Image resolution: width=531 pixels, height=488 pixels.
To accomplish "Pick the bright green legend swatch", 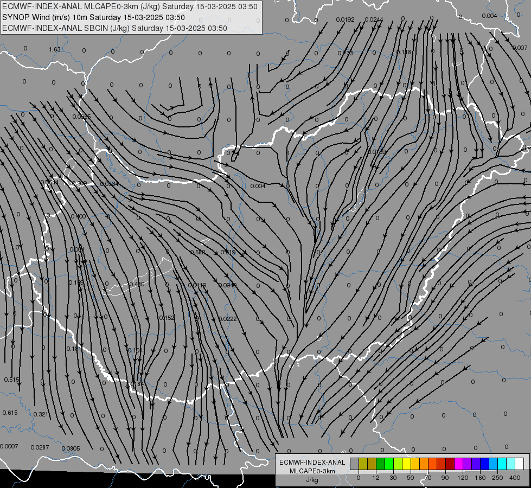I will 389,464.
